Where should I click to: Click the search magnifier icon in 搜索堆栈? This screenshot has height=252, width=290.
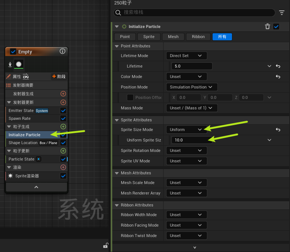click(118, 13)
